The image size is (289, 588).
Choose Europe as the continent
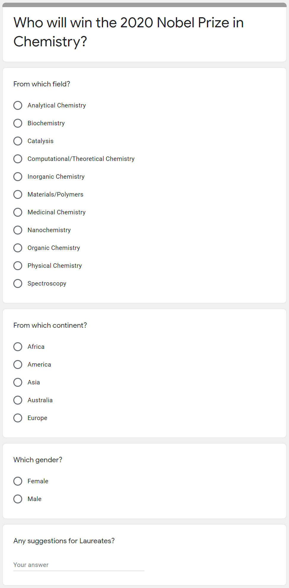pyautogui.click(x=18, y=418)
